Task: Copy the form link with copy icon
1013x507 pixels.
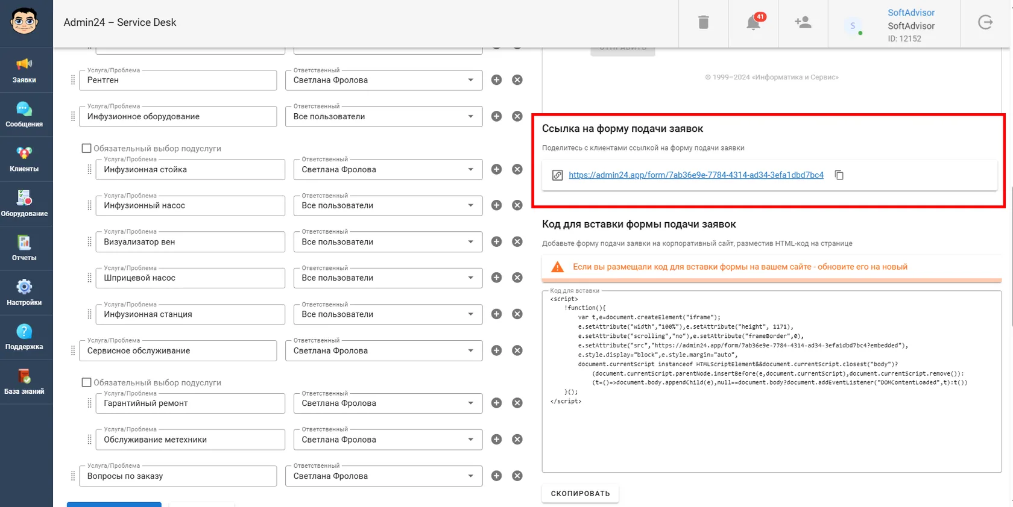Action: (839, 175)
